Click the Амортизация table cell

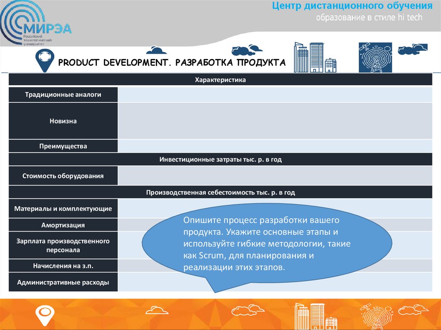click(x=64, y=225)
